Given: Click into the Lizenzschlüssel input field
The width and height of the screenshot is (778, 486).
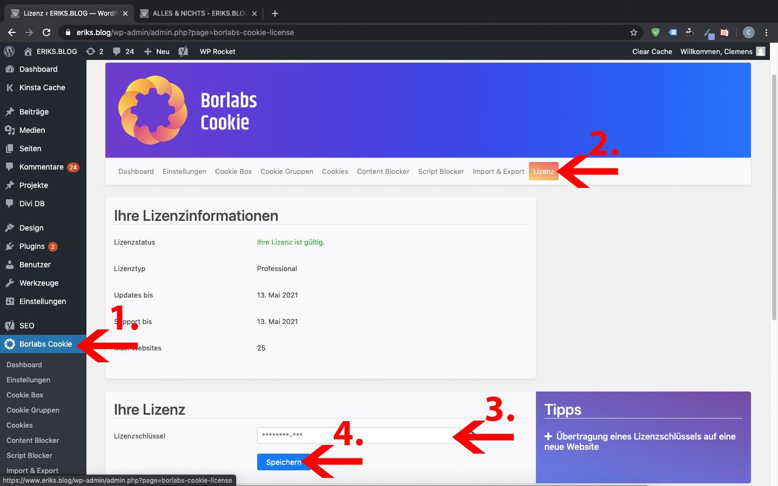Looking at the screenshot, I should tap(358, 435).
